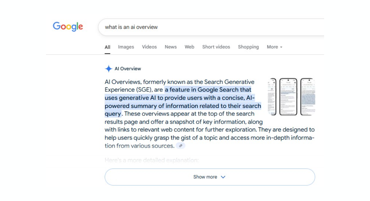The height and width of the screenshot is (201, 370).
Task: Expand the Show more AI Overview section
Action: coord(210,177)
